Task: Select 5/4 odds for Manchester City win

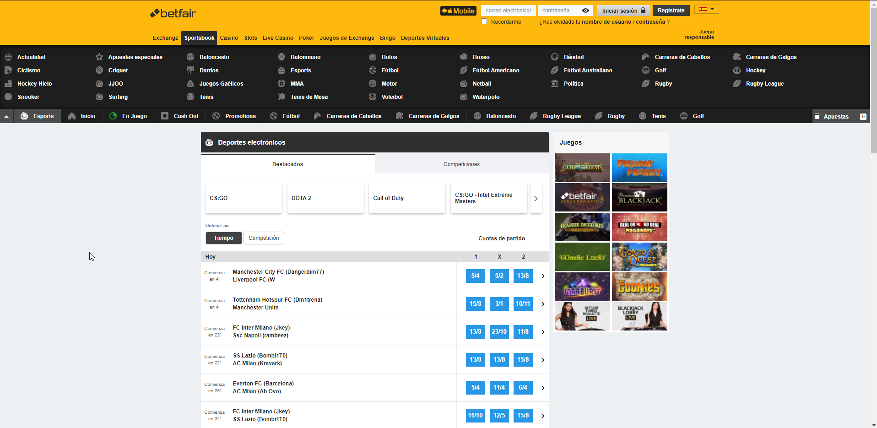Action: [x=475, y=276]
